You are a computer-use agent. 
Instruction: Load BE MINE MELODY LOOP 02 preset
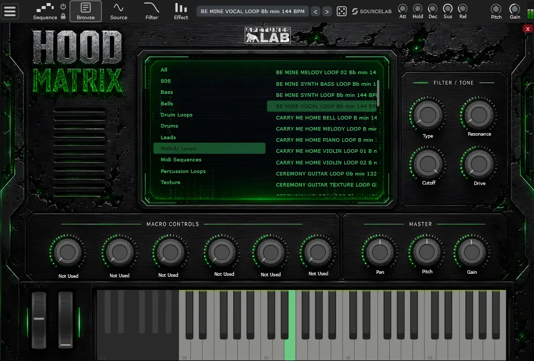click(x=322, y=73)
